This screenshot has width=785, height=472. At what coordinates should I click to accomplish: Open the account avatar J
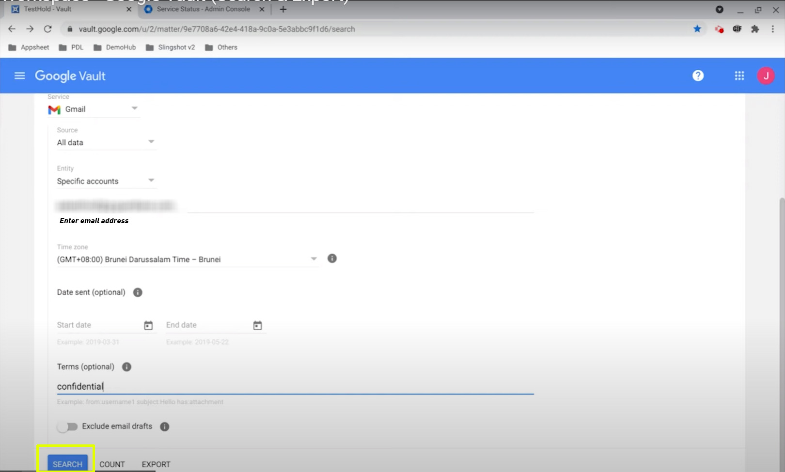click(x=766, y=76)
